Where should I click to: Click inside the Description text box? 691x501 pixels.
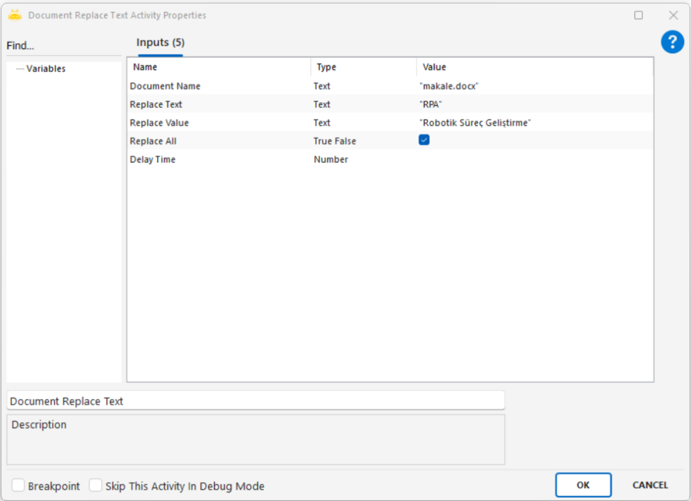(x=255, y=440)
